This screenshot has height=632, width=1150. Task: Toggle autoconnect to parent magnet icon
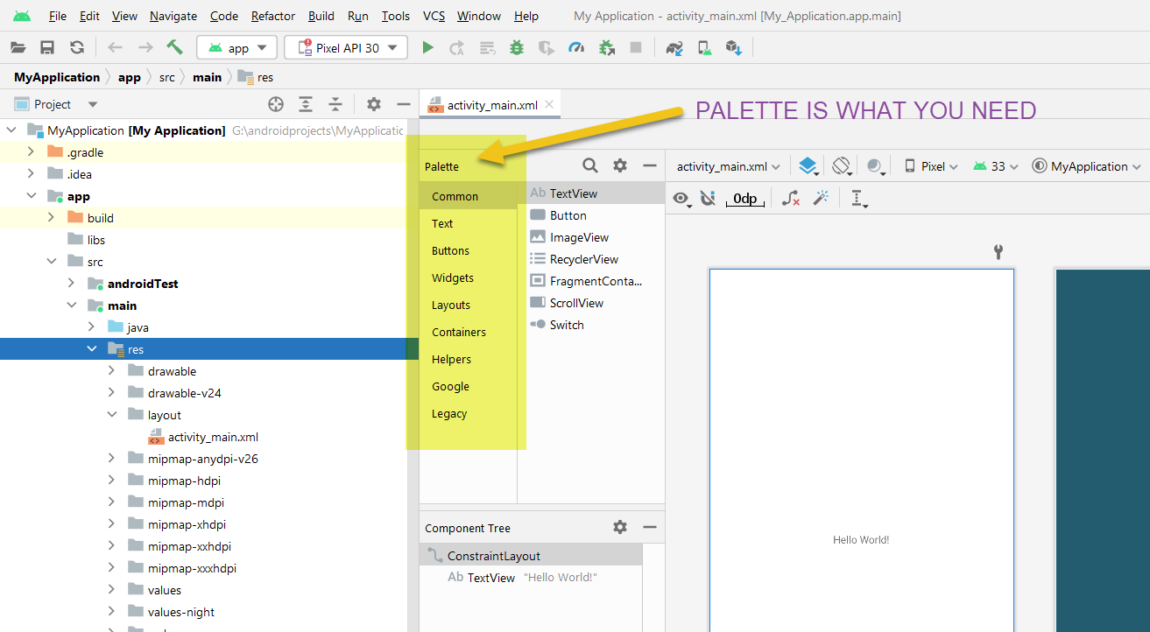click(x=708, y=199)
